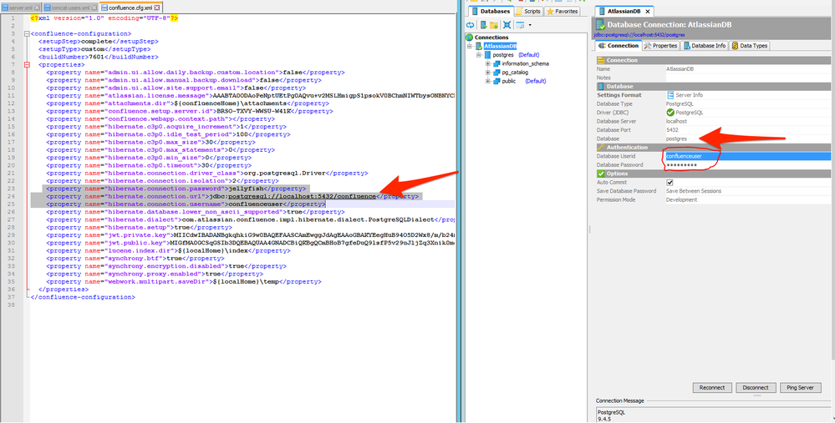Select the confluence.cfg.xml tab
The image size is (835, 423).
pos(131,8)
